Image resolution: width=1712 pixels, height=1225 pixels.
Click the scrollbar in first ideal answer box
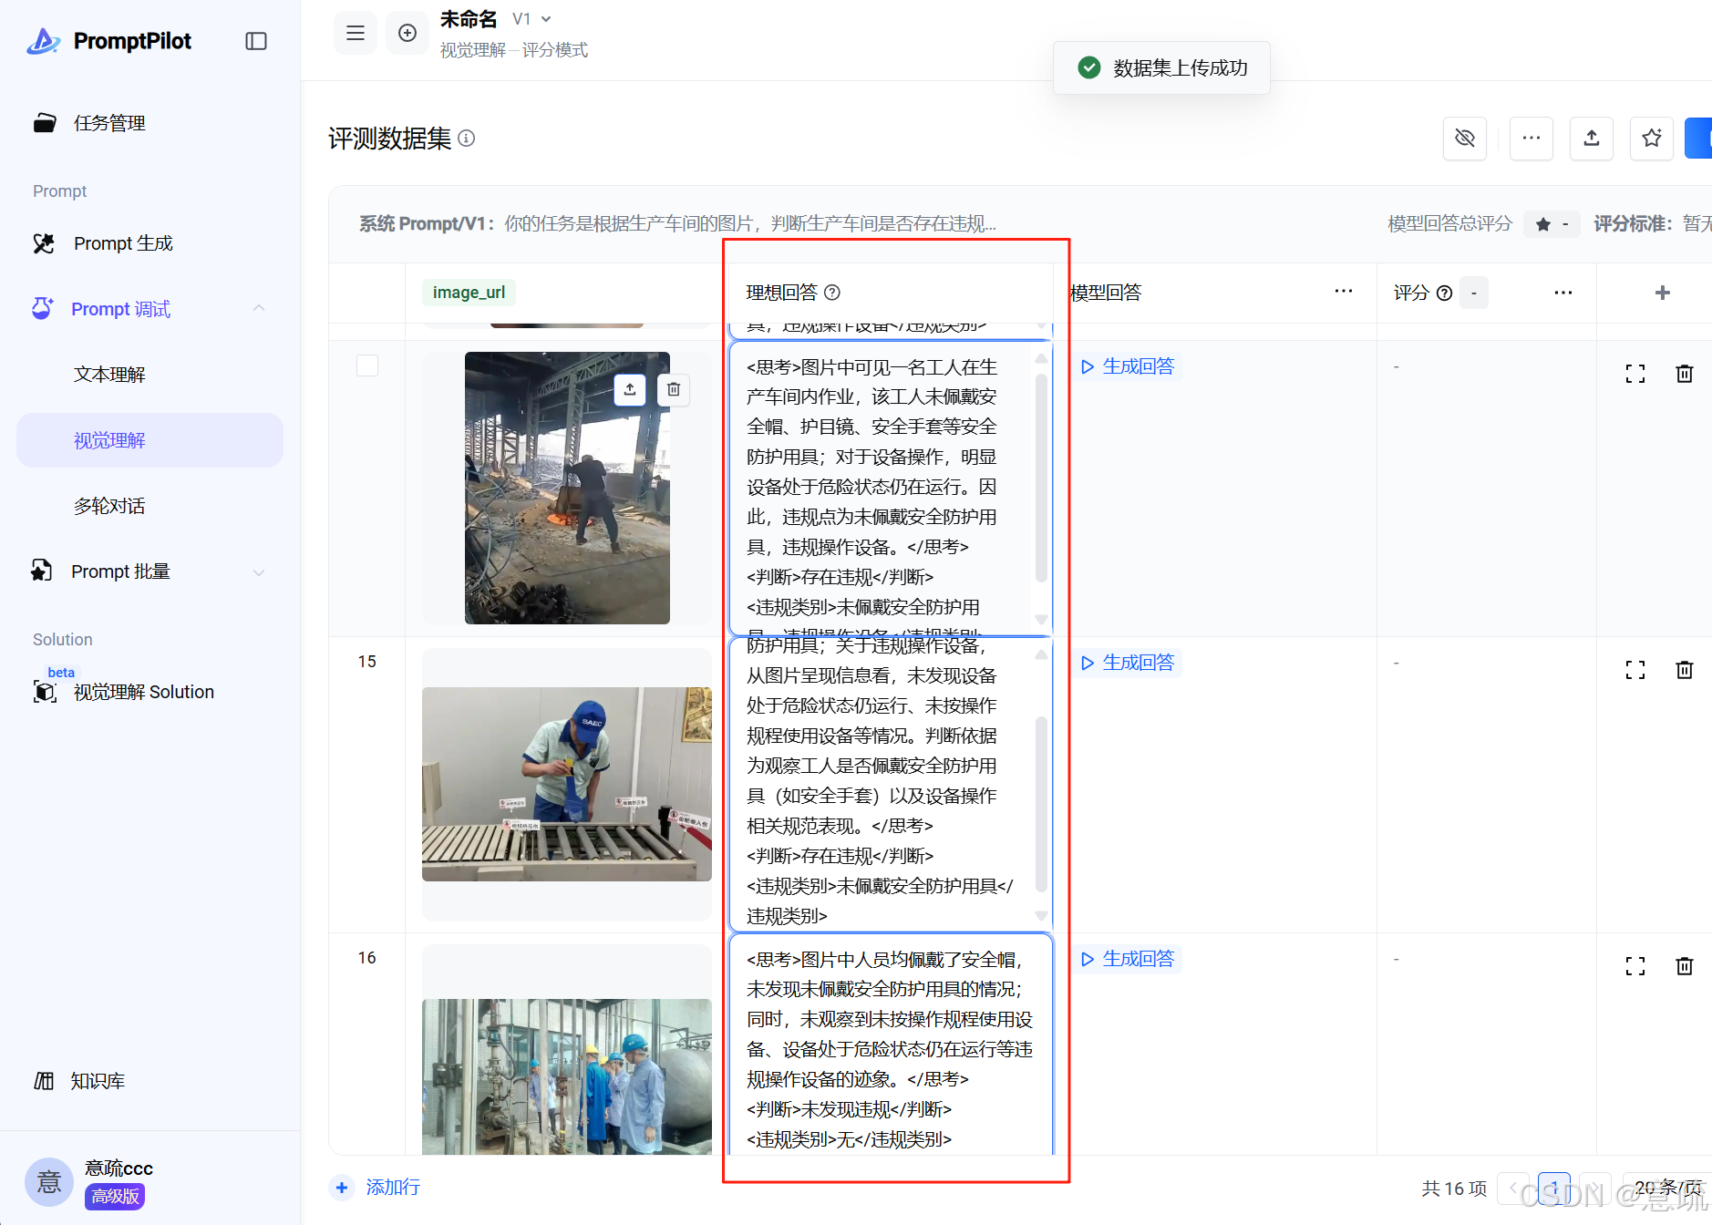(x=1041, y=479)
